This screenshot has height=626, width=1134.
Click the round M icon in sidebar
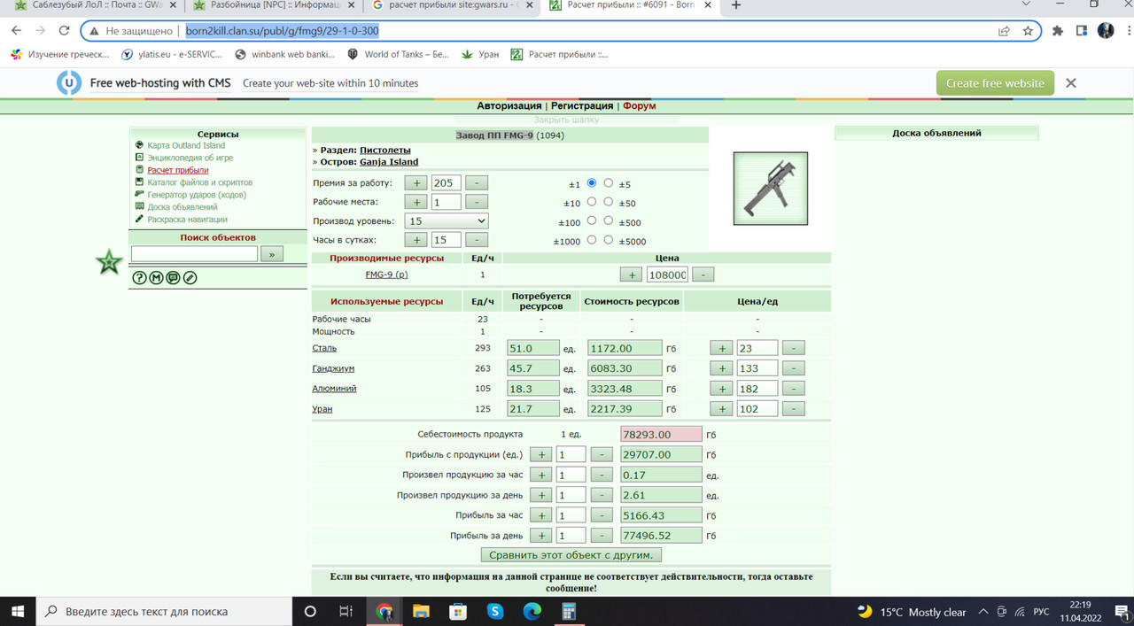(x=156, y=278)
